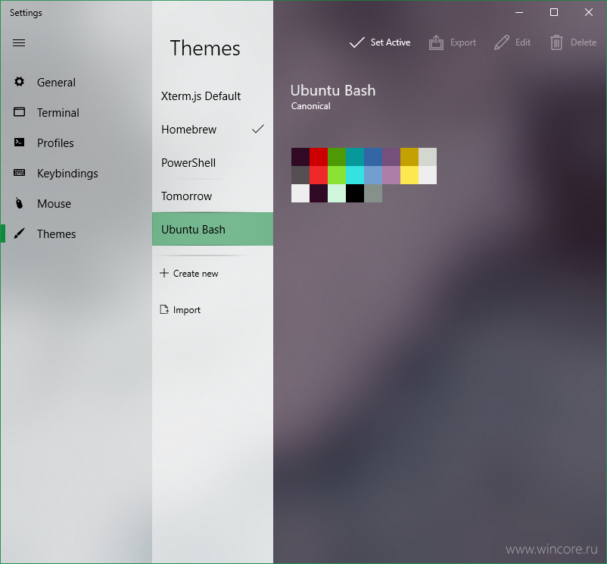This screenshot has height=564, width=607.
Task: Open the Profiles section
Action: click(76, 143)
